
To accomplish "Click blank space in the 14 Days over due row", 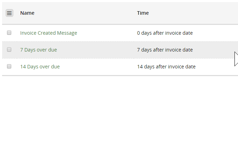I will point(98,67).
